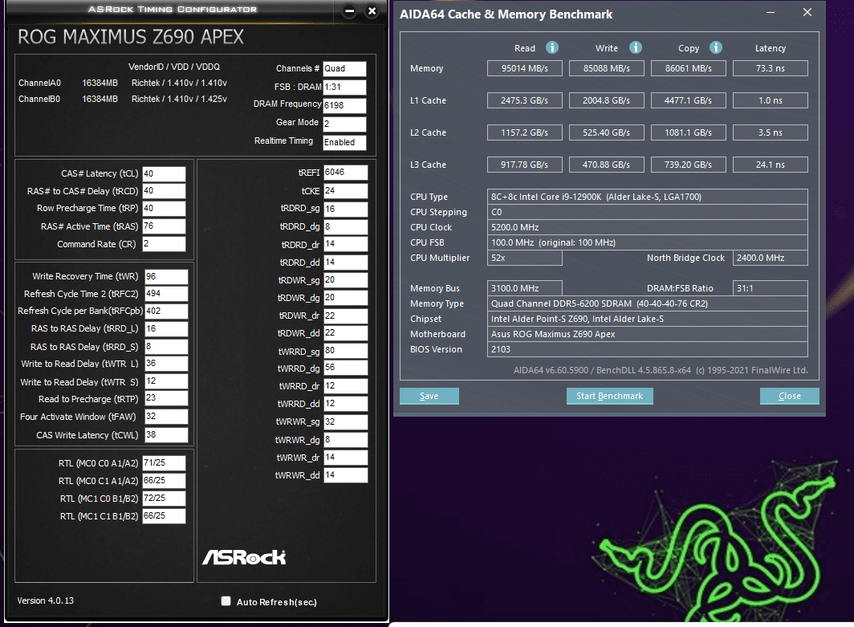Click the tRDWR_sg value field
The width and height of the screenshot is (854, 627).
(346, 280)
